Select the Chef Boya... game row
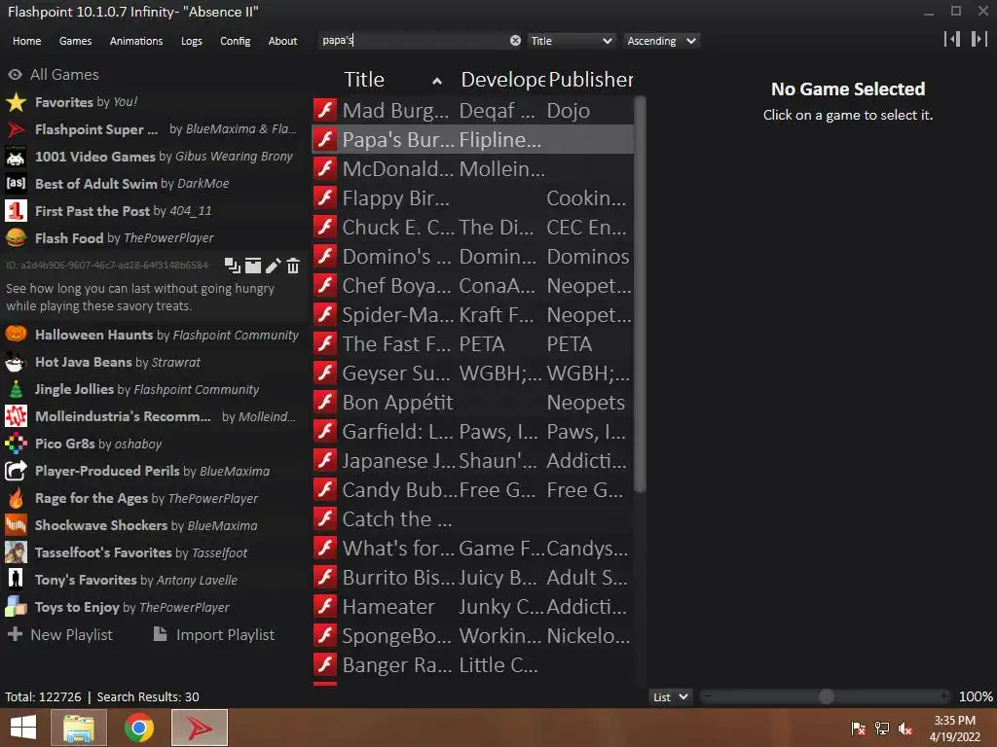Screen dimensions: 997x747 472,285
